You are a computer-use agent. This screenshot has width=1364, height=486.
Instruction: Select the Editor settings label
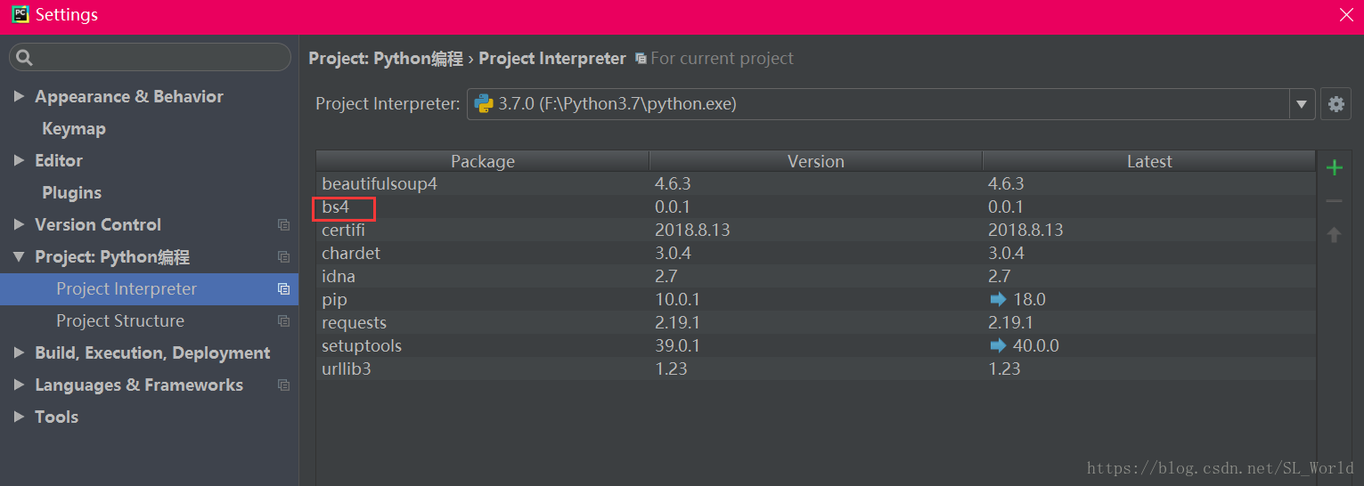click(59, 161)
